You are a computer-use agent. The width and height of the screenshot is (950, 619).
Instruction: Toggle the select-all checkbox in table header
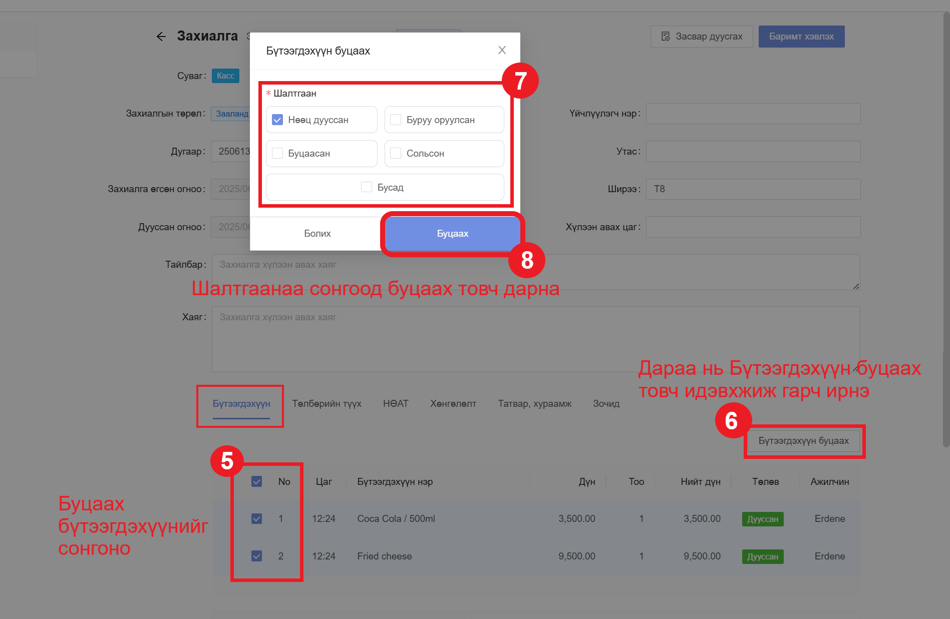[256, 482]
